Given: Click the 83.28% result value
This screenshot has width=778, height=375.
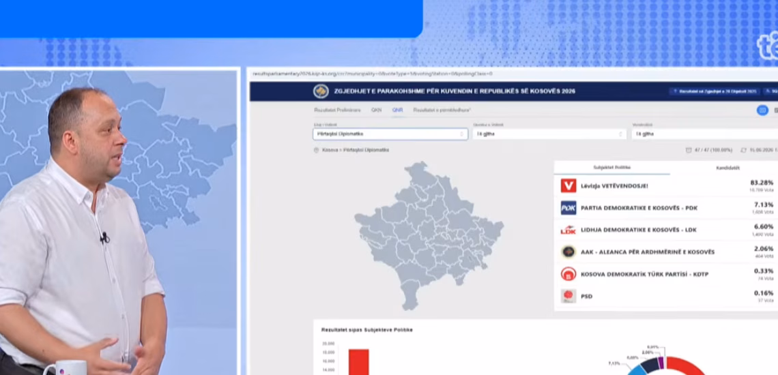Looking at the screenshot, I should (x=763, y=183).
